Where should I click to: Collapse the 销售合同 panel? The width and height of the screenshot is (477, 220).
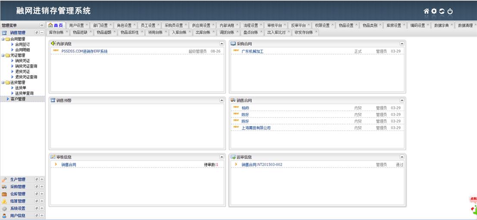tap(402, 100)
